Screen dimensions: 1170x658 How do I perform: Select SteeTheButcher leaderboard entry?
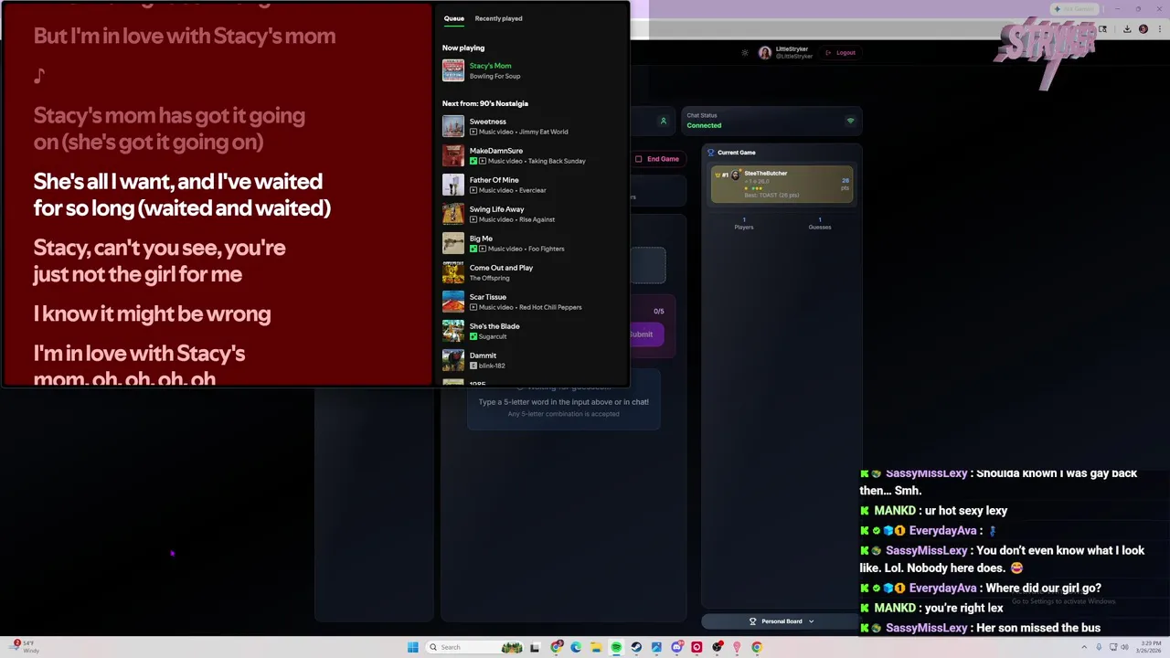click(782, 184)
